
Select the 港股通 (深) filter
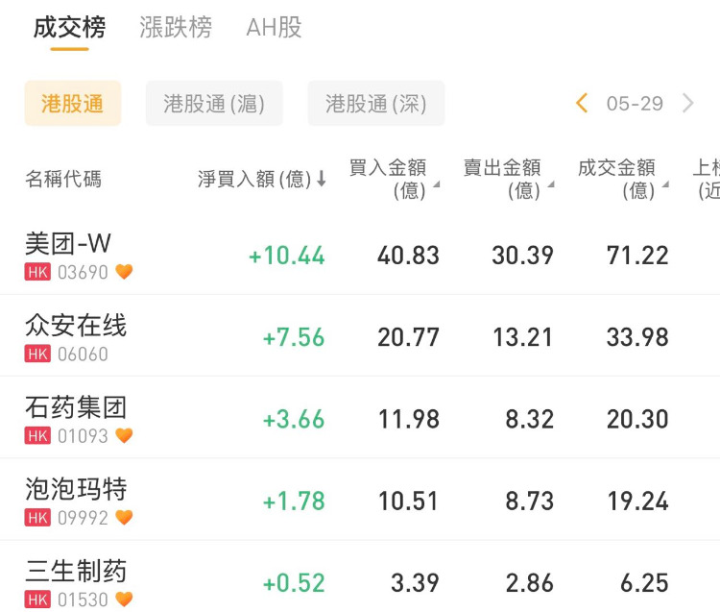pos(376,104)
